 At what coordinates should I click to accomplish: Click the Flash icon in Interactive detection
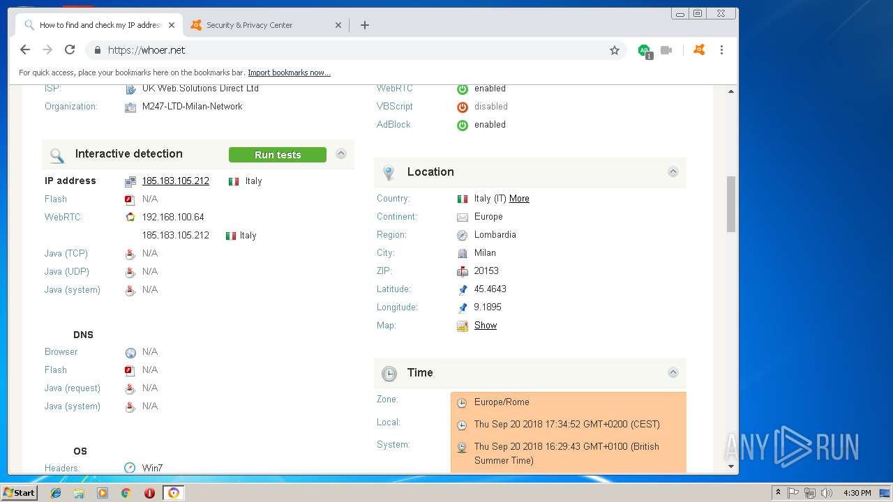coord(130,199)
